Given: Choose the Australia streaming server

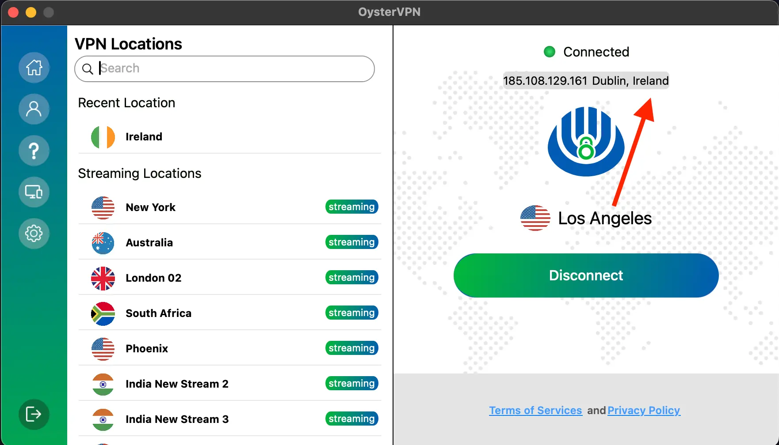Looking at the screenshot, I should [x=149, y=243].
